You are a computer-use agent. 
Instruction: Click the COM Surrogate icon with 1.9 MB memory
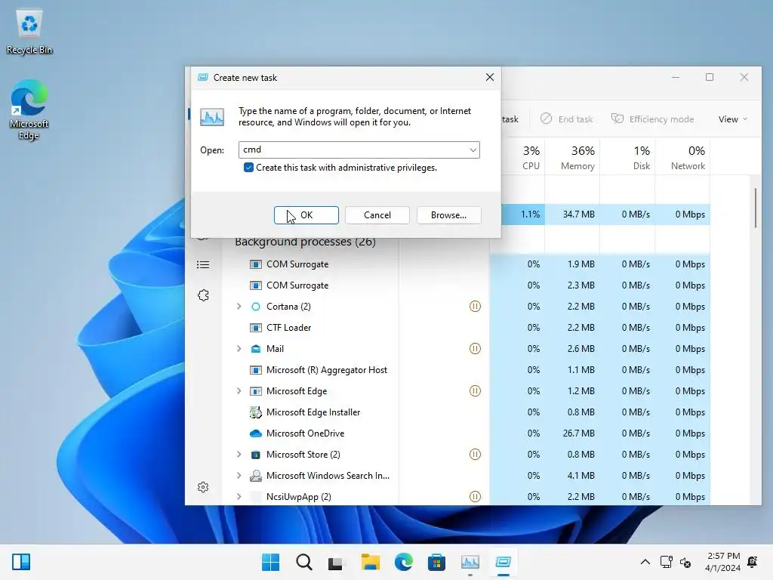pyautogui.click(x=255, y=264)
